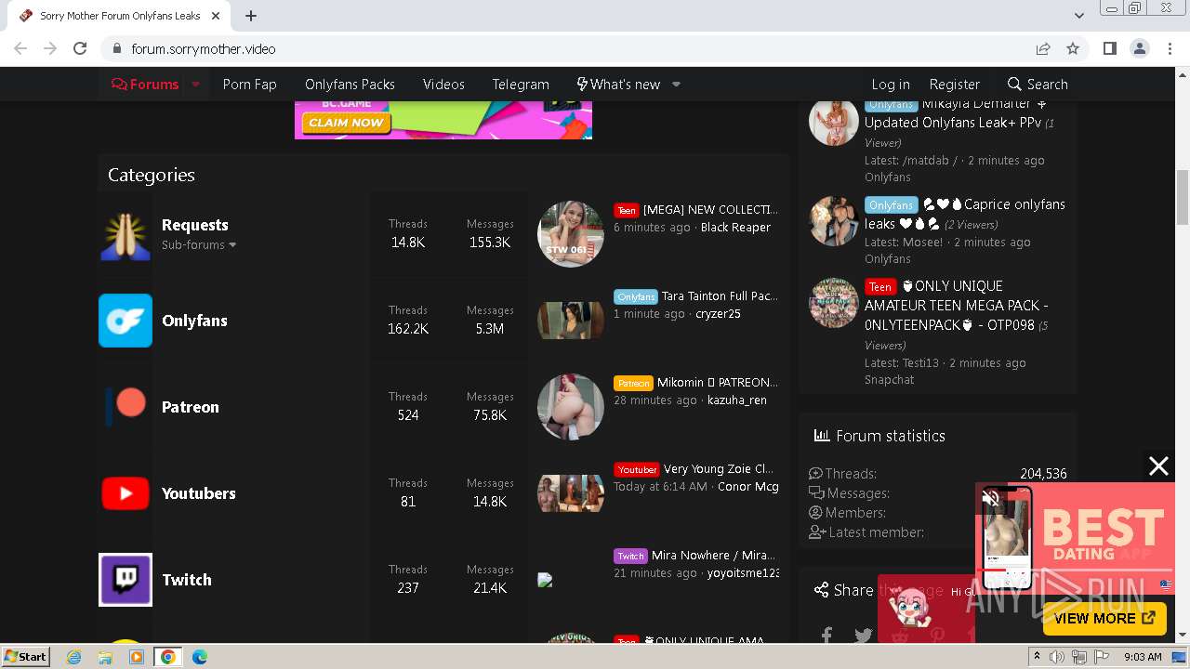The image size is (1190, 669).
Task: Click the purple Twitch thread tag
Action: (630, 556)
